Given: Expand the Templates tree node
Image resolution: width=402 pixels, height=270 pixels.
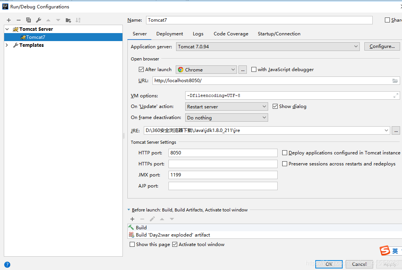Looking at the screenshot, I should click(7, 45).
